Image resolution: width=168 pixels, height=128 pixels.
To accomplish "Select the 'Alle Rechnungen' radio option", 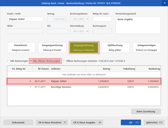I will (9, 61).
